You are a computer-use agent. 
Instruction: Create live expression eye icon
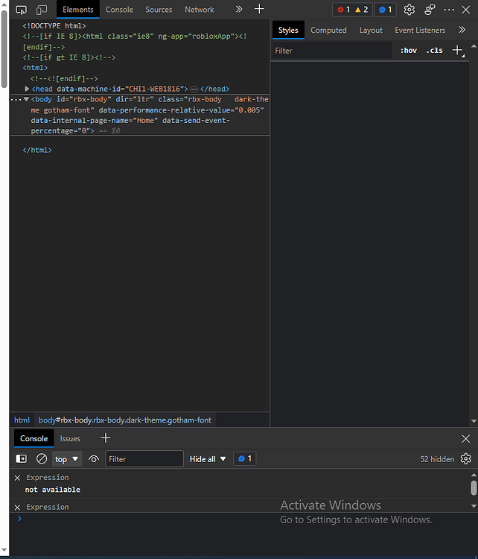pyautogui.click(x=94, y=459)
